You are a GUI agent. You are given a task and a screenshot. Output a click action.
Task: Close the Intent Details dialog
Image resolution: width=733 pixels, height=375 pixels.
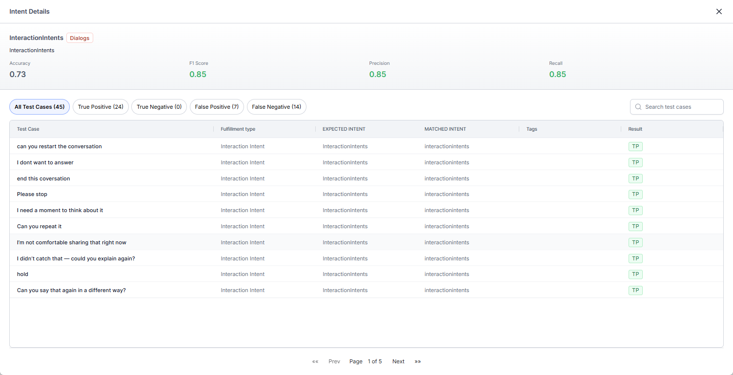(719, 12)
